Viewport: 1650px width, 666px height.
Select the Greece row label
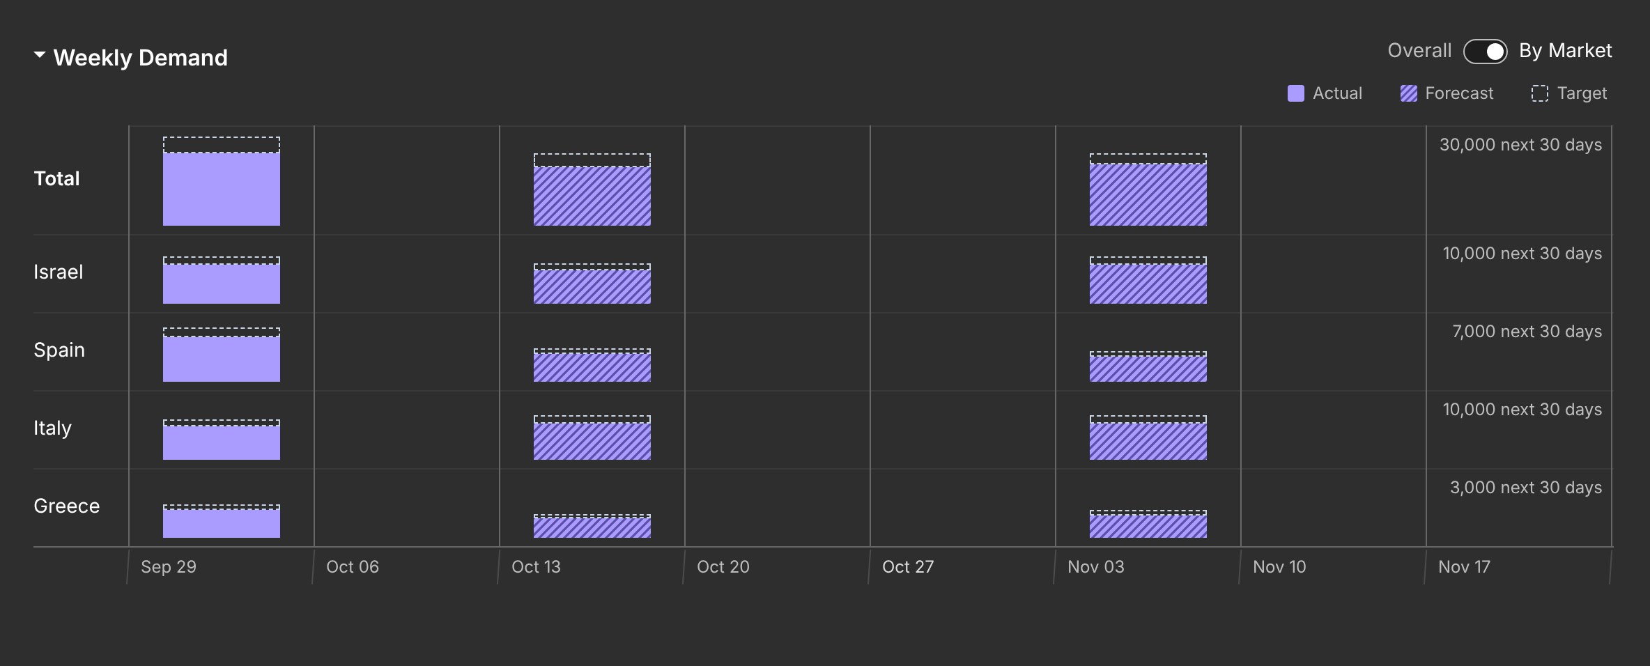pos(66,506)
